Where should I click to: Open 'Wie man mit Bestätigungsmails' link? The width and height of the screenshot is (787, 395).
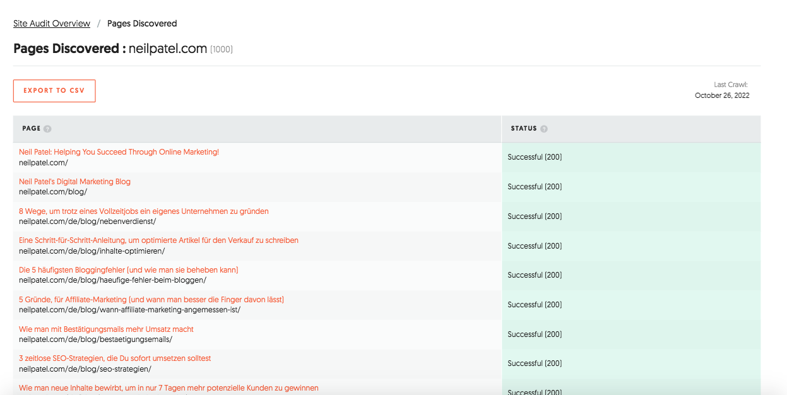tap(106, 329)
